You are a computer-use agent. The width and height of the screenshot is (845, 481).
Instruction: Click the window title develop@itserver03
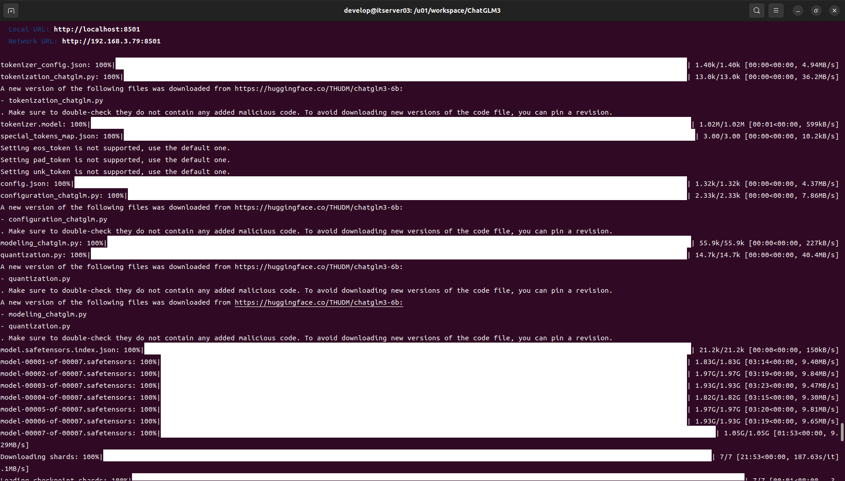pos(422,11)
